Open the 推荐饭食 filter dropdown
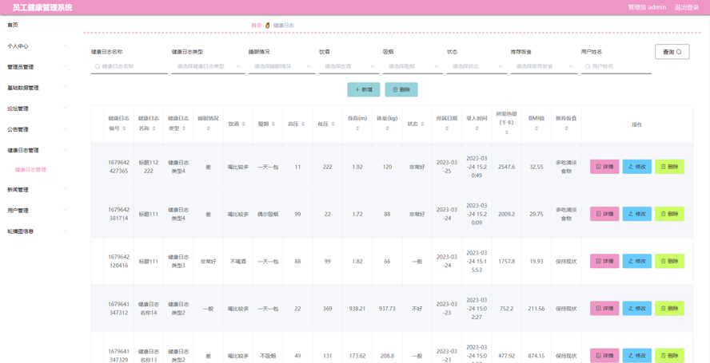 pos(544,66)
